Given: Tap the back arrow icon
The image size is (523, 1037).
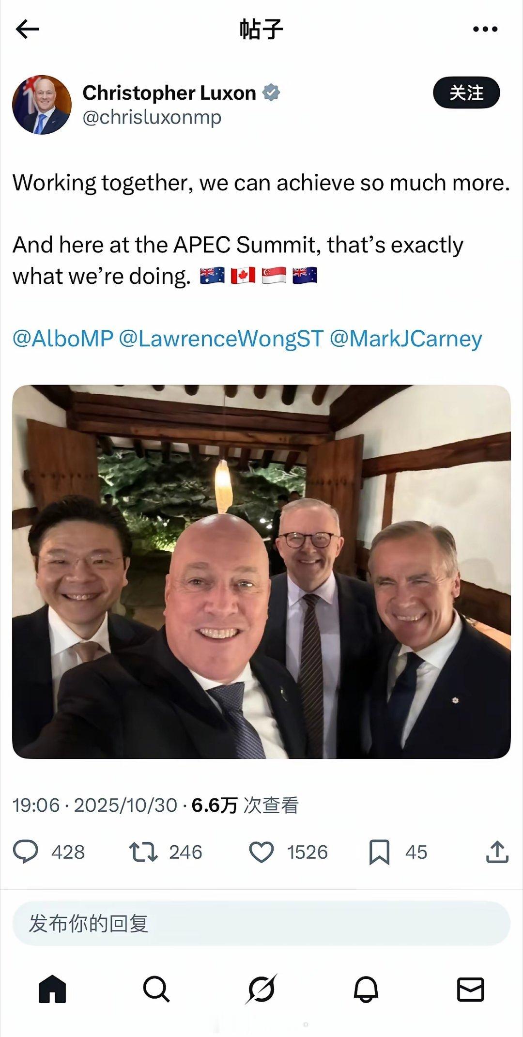Looking at the screenshot, I should coord(27,30).
